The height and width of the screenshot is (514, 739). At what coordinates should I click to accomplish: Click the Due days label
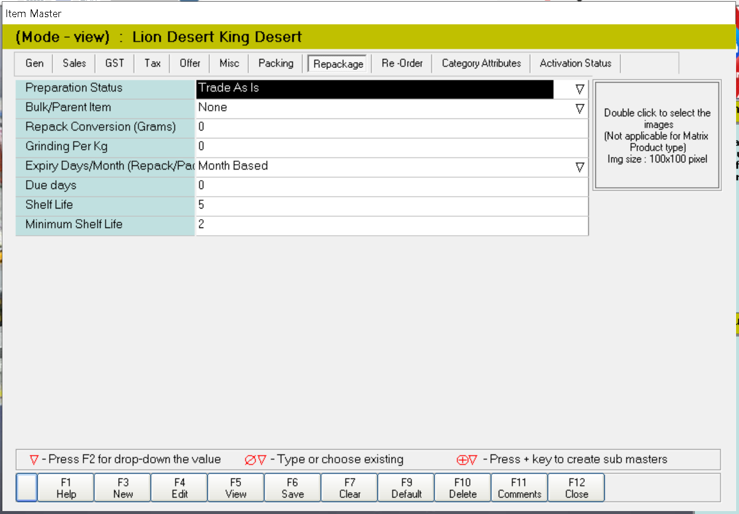51,186
